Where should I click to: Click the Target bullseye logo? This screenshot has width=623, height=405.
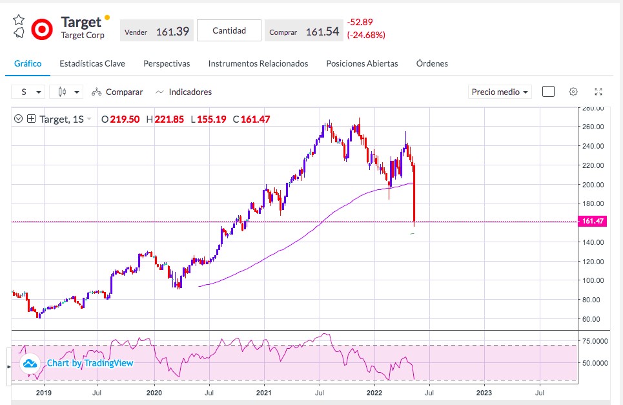point(42,30)
